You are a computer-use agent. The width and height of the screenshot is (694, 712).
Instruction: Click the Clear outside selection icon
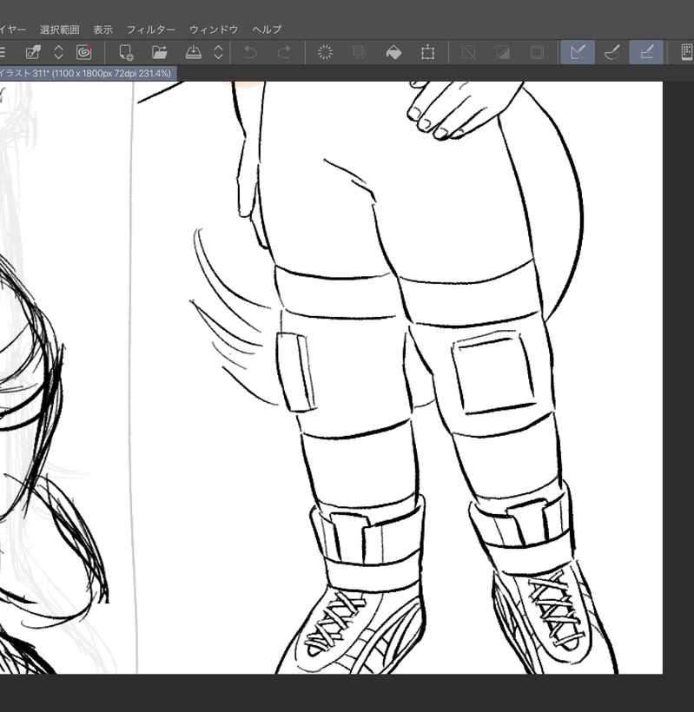coord(360,52)
